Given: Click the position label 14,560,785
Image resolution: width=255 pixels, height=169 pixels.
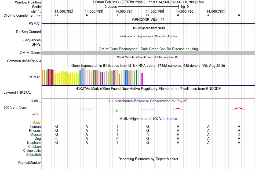Looking at the screenshot, I should (x=154, y=11).
